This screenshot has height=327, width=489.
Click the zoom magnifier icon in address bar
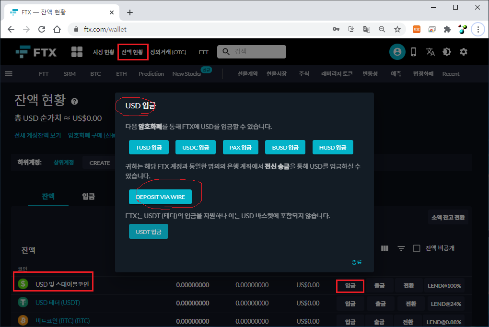(x=382, y=29)
